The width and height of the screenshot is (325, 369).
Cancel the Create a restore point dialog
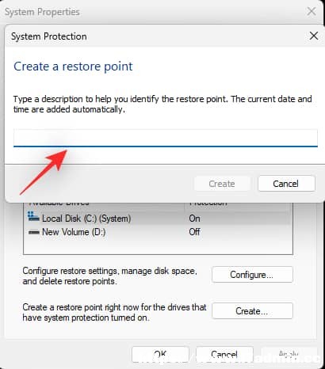286,184
